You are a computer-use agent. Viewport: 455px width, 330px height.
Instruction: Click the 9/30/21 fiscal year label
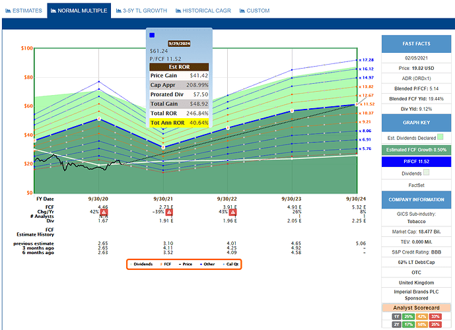163,199
